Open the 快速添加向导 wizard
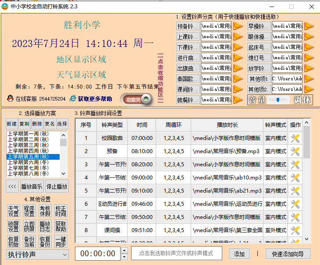This screenshot has height=265, width=320. click(290, 254)
